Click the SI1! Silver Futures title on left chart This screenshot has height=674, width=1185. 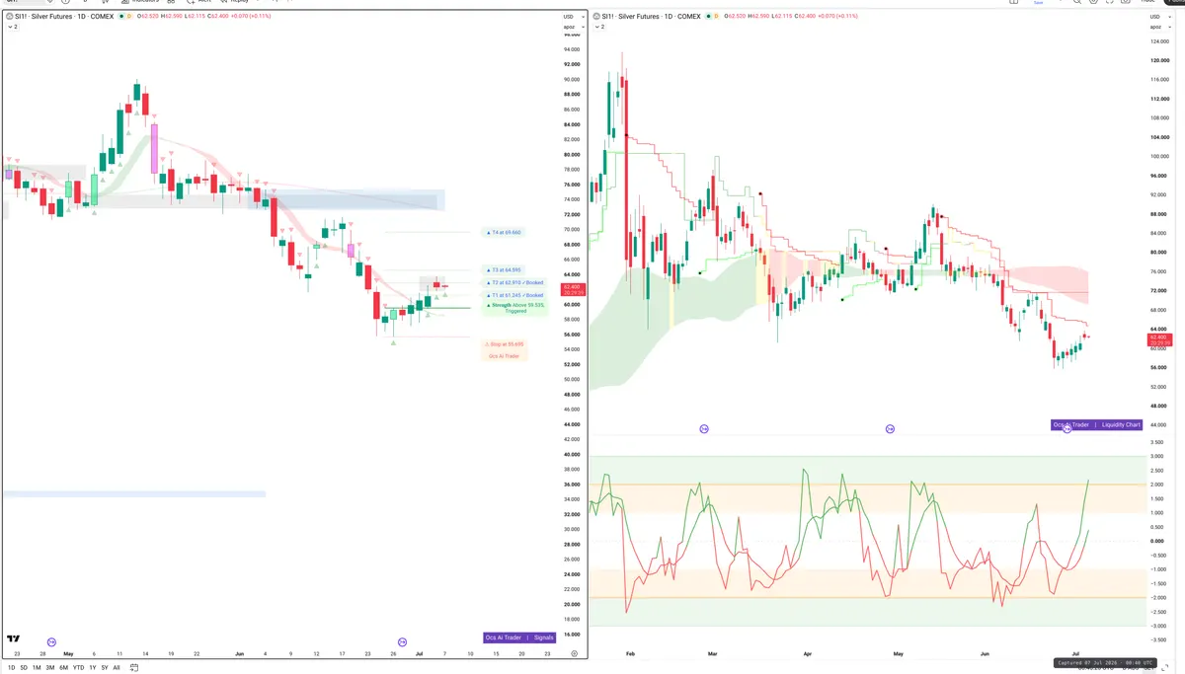(66, 17)
